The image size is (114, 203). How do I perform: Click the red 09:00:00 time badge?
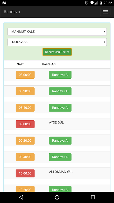[x=25, y=124]
